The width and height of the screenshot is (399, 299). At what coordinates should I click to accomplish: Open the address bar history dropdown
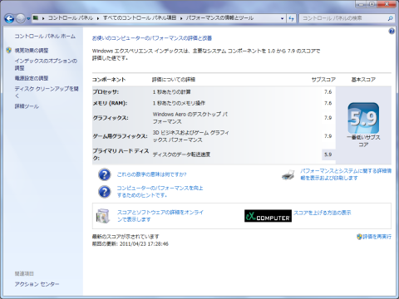coord(282,18)
